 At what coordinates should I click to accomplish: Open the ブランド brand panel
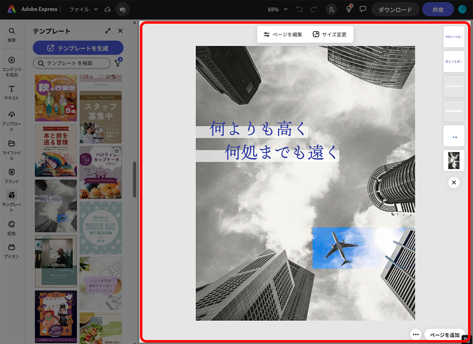12,175
